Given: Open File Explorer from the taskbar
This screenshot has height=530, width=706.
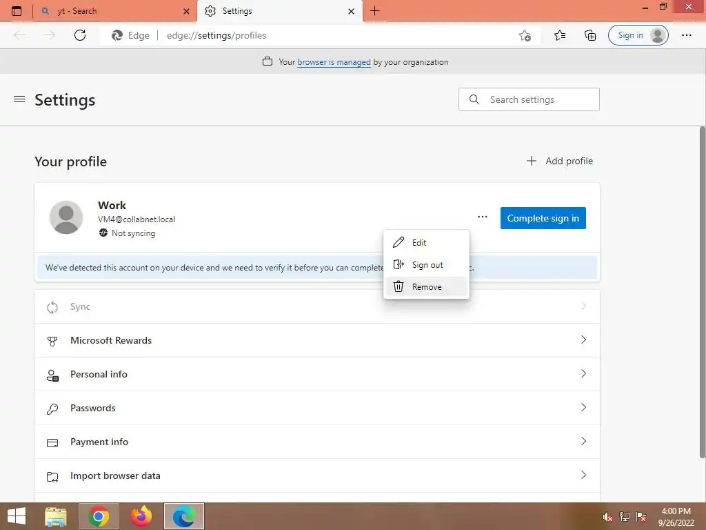Looking at the screenshot, I should 56,516.
